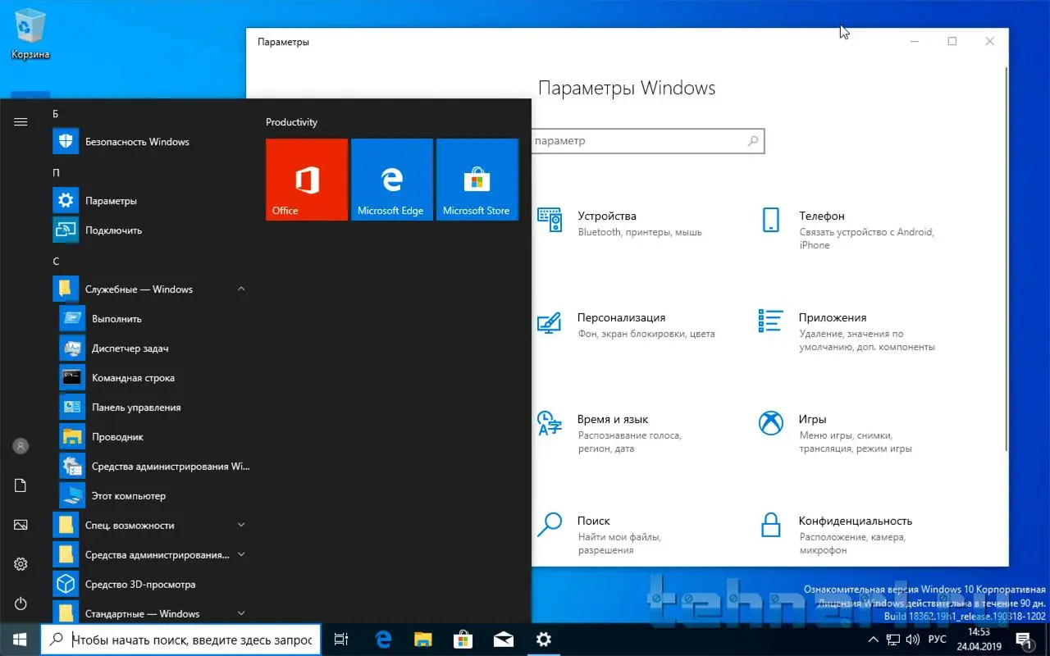Open Панель управления in the app list

pyautogui.click(x=135, y=408)
